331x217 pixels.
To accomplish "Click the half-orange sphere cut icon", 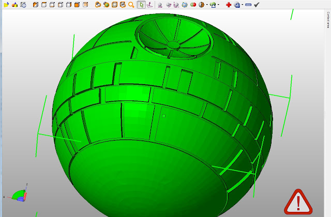I will pyautogui.click(x=202, y=5).
